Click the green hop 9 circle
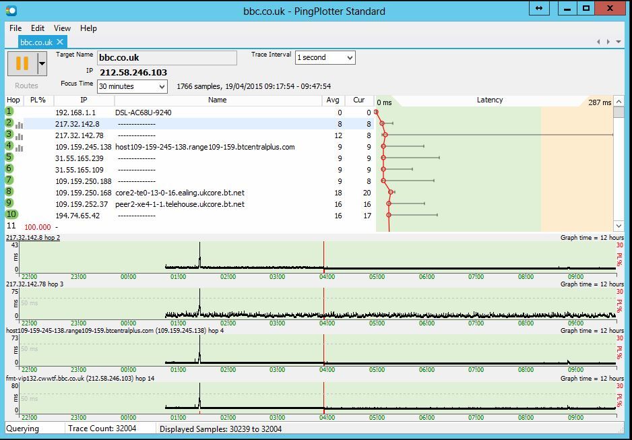 (x=9, y=203)
